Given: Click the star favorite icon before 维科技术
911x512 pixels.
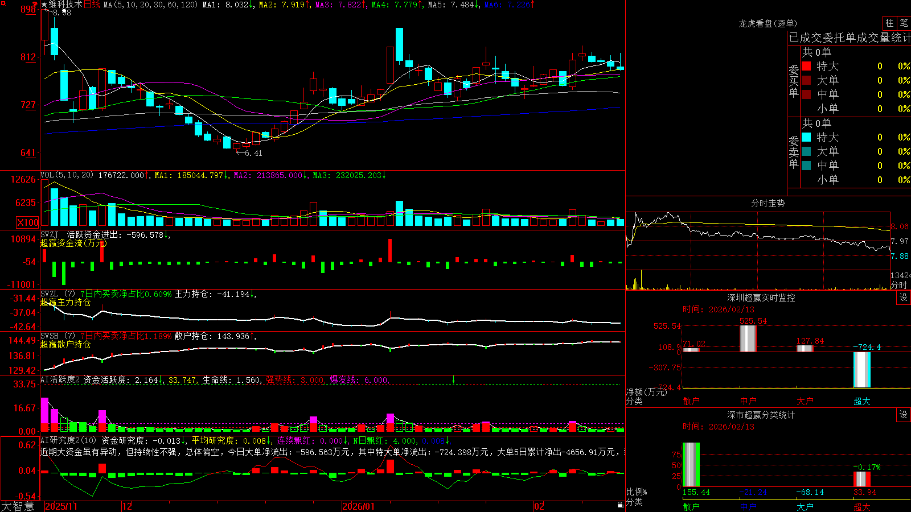Looking at the screenshot, I should [44, 5].
